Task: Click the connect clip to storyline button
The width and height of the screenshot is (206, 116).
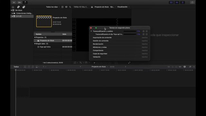Action: pos(25,67)
